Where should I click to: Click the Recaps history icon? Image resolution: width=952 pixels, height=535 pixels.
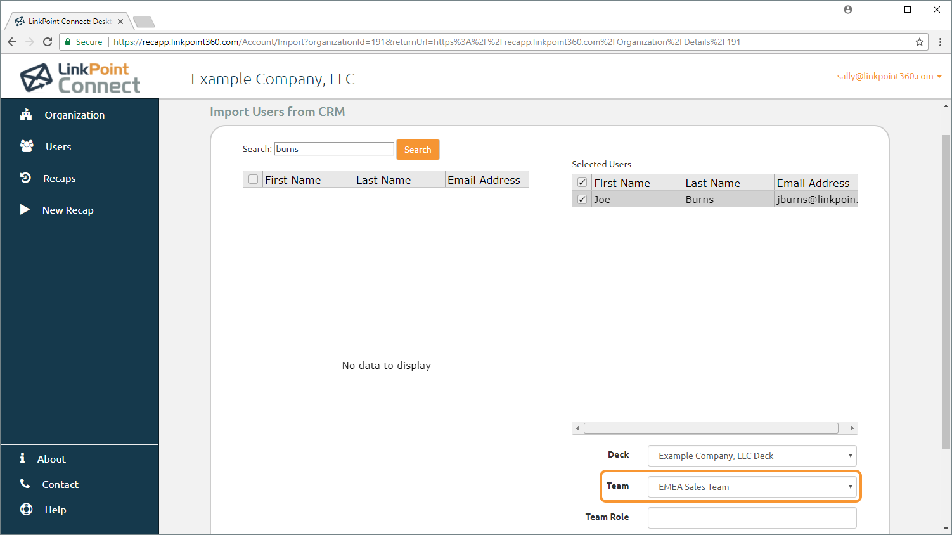25,178
